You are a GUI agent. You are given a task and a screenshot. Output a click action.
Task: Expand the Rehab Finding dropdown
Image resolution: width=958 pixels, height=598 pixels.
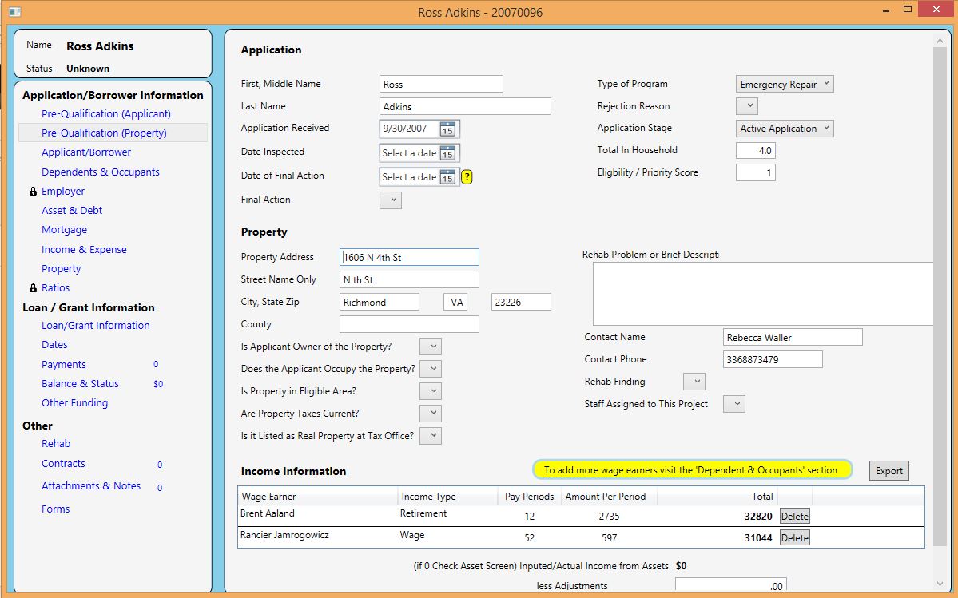click(694, 382)
